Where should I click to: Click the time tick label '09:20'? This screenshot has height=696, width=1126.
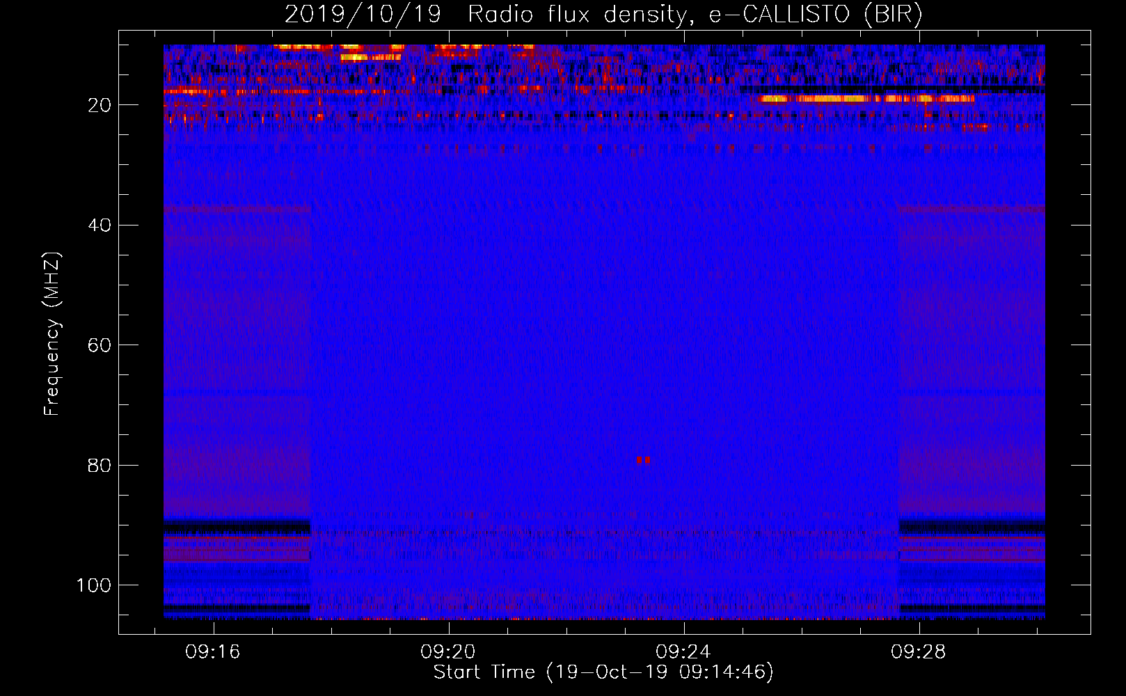(x=448, y=651)
